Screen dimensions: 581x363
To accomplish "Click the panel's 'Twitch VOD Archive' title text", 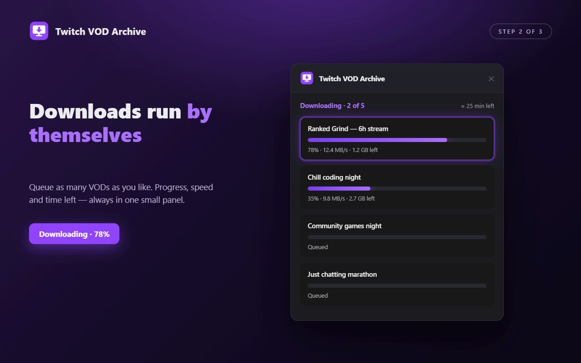I will 352,78.
